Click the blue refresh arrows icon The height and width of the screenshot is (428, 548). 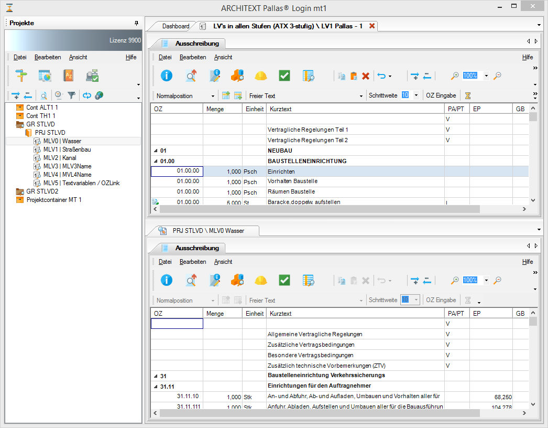[x=86, y=95]
